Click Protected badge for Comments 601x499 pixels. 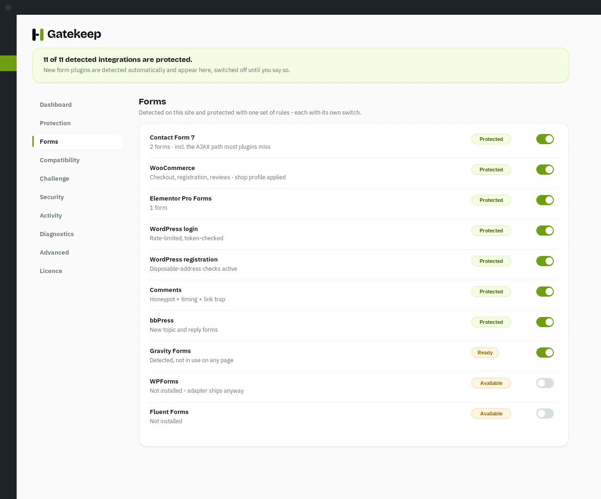(491, 292)
